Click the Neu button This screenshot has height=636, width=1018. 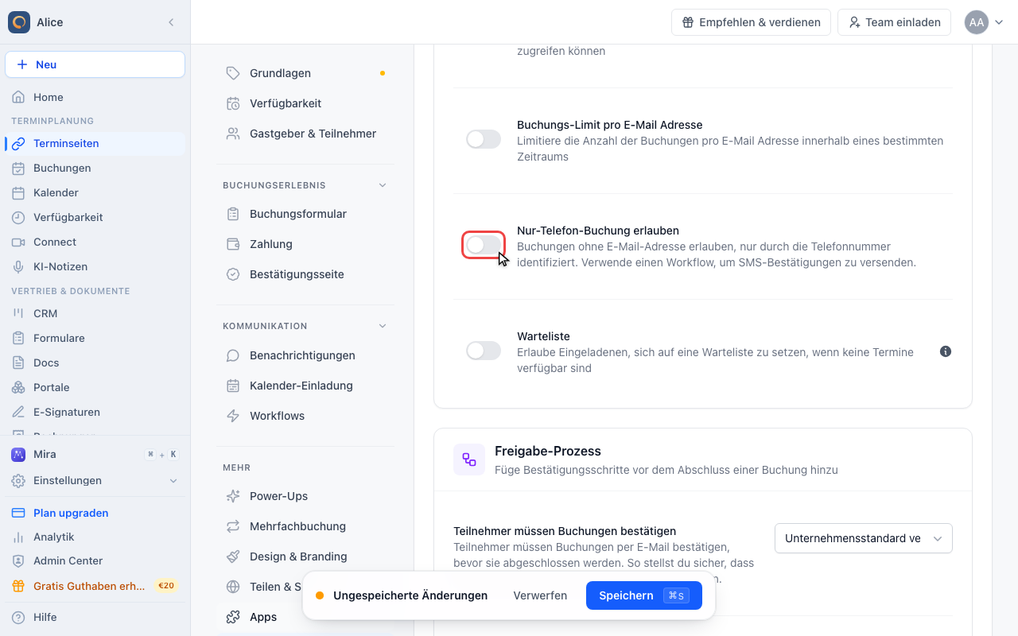95,64
